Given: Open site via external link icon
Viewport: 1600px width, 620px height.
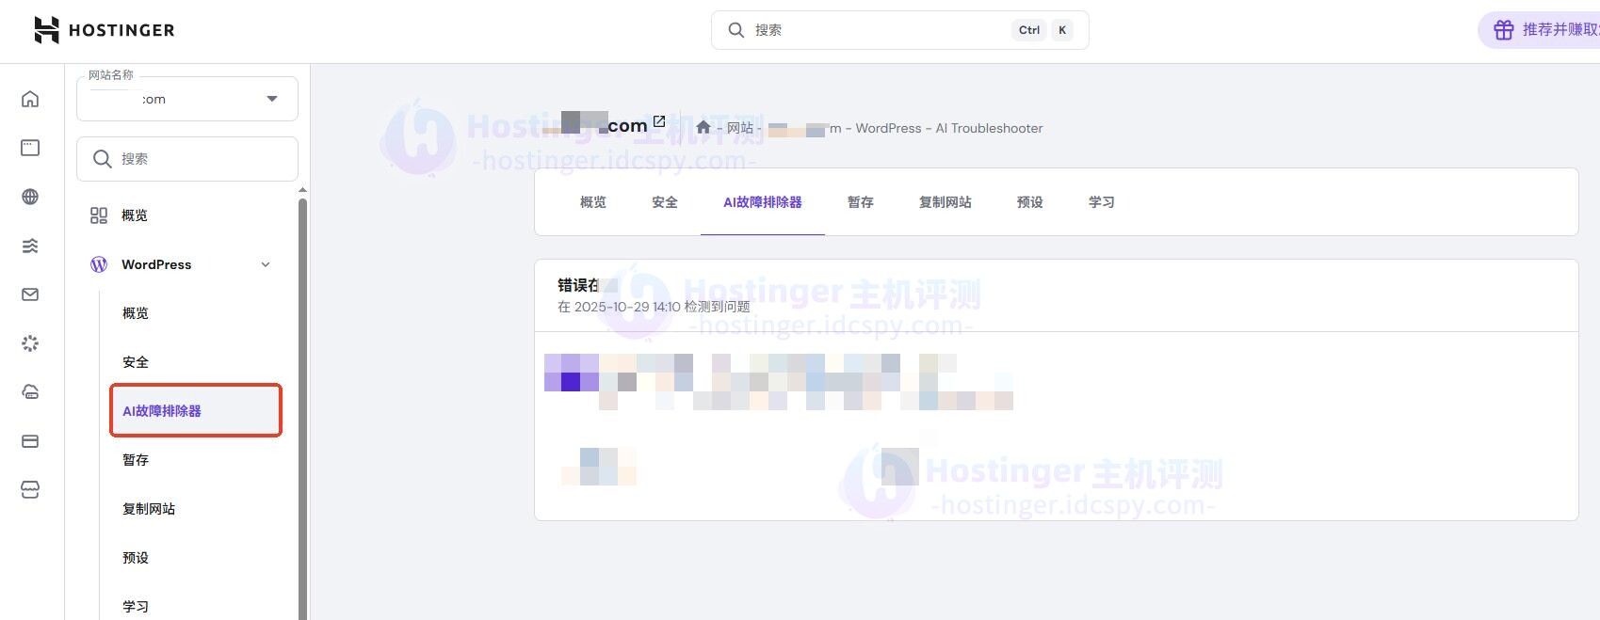Looking at the screenshot, I should coord(659,121).
